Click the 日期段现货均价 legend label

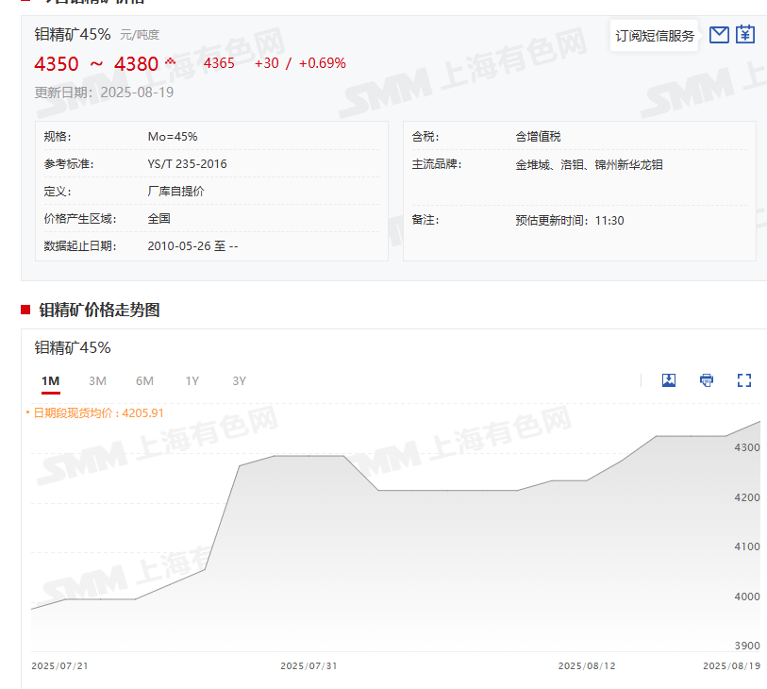[98, 412]
